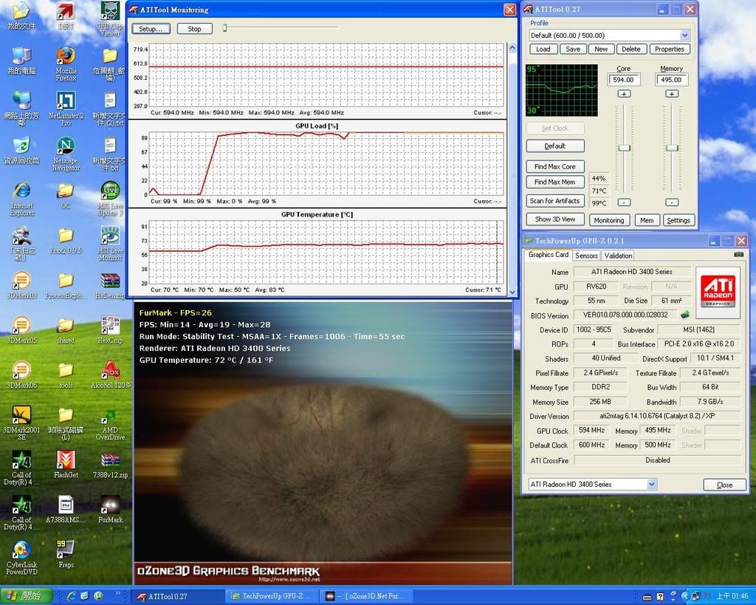Viewport: 756px width, 605px height.
Task: Select the Pcsx2 0.9.5 folder icon
Action: click(66, 239)
